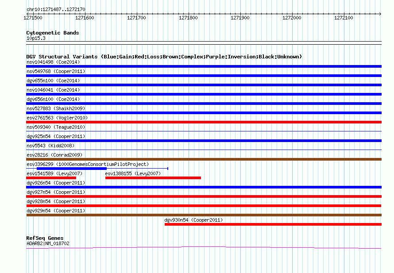This screenshot has width=394, height=273.
Task: Open the dgv925n54 (Cooper2011) variant
Action: pyautogui.click(x=56, y=136)
